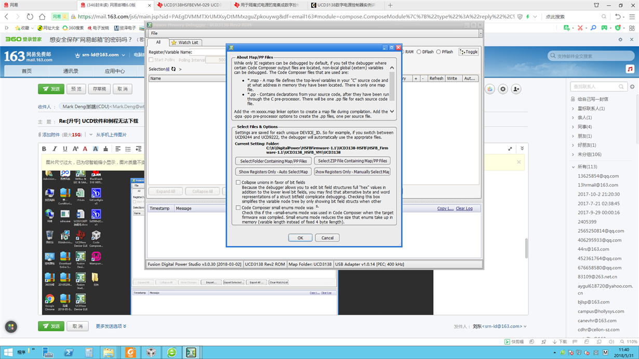Click the underline icon in mail editor
639x359 pixels.
click(65, 149)
